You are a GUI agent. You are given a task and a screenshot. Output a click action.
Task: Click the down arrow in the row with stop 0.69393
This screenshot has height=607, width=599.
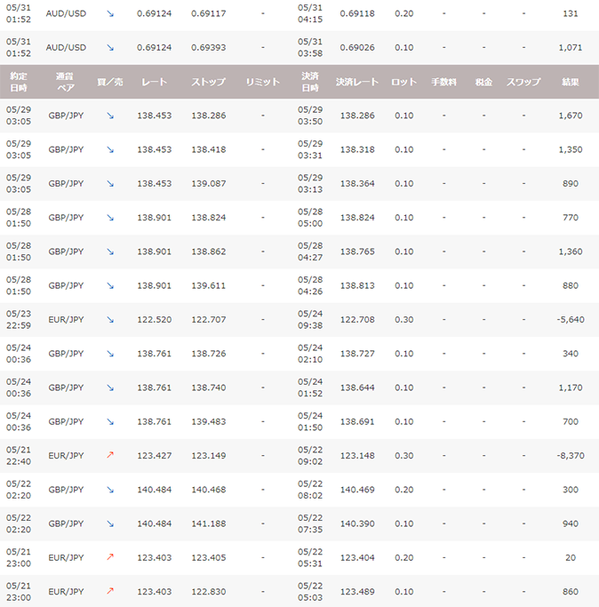(110, 47)
